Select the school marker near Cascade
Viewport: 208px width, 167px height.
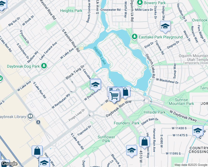coord(95,85)
